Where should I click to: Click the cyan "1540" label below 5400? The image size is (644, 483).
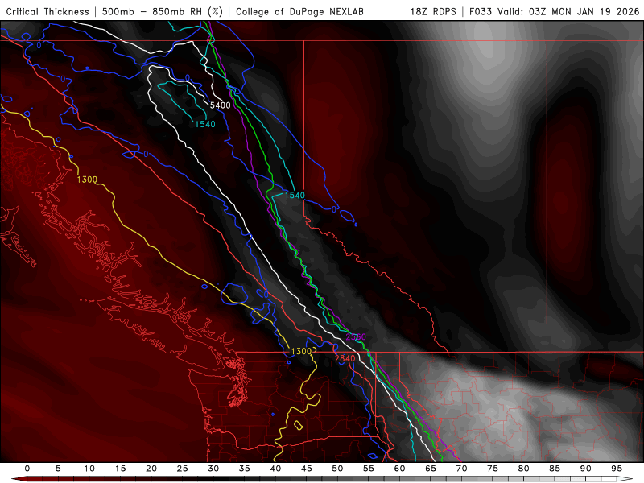(205, 124)
